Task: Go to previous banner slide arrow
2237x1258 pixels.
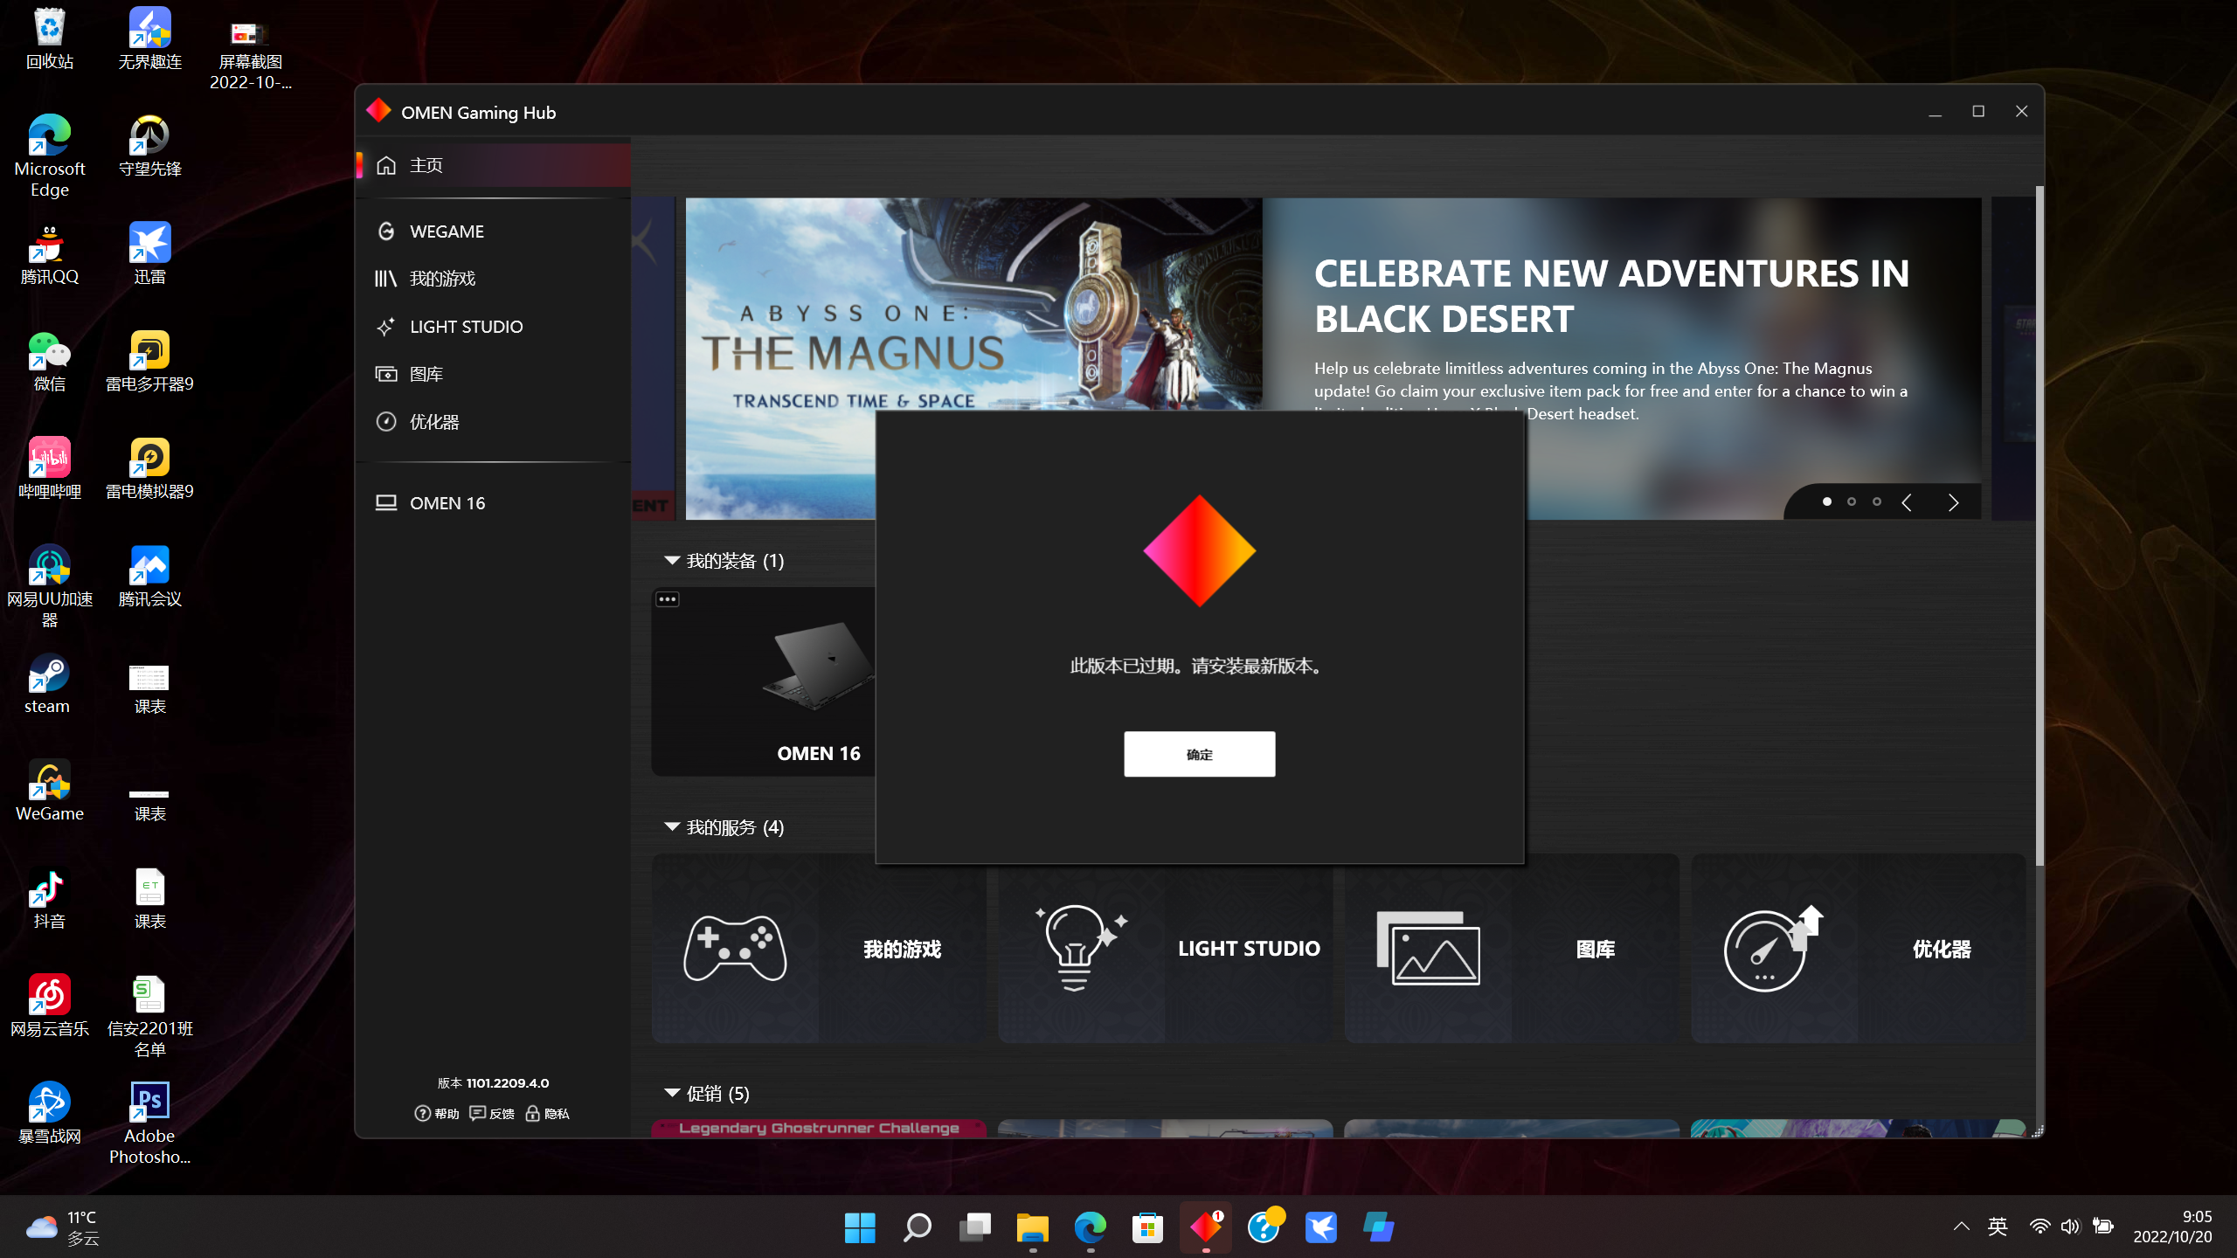Action: point(1907,502)
